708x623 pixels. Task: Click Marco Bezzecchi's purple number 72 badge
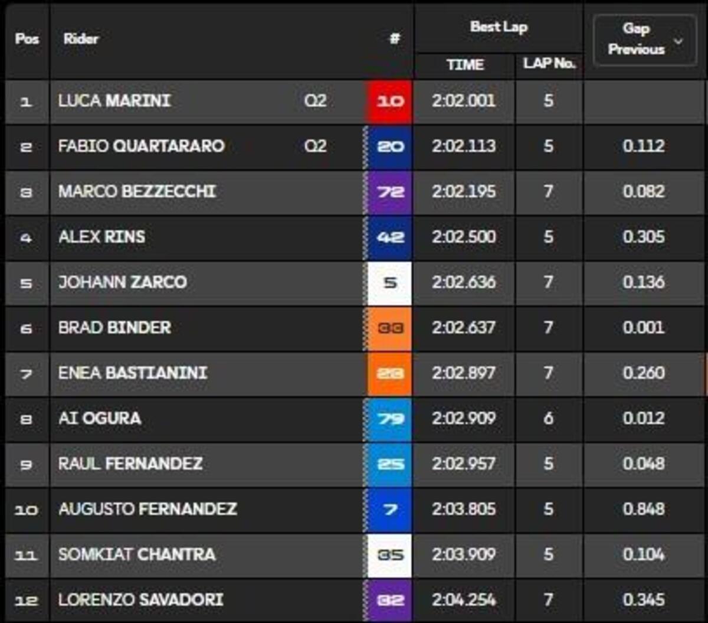point(390,192)
